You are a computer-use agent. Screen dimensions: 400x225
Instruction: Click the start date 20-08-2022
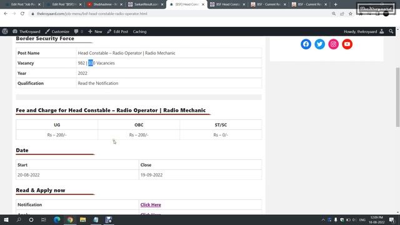click(x=29, y=175)
